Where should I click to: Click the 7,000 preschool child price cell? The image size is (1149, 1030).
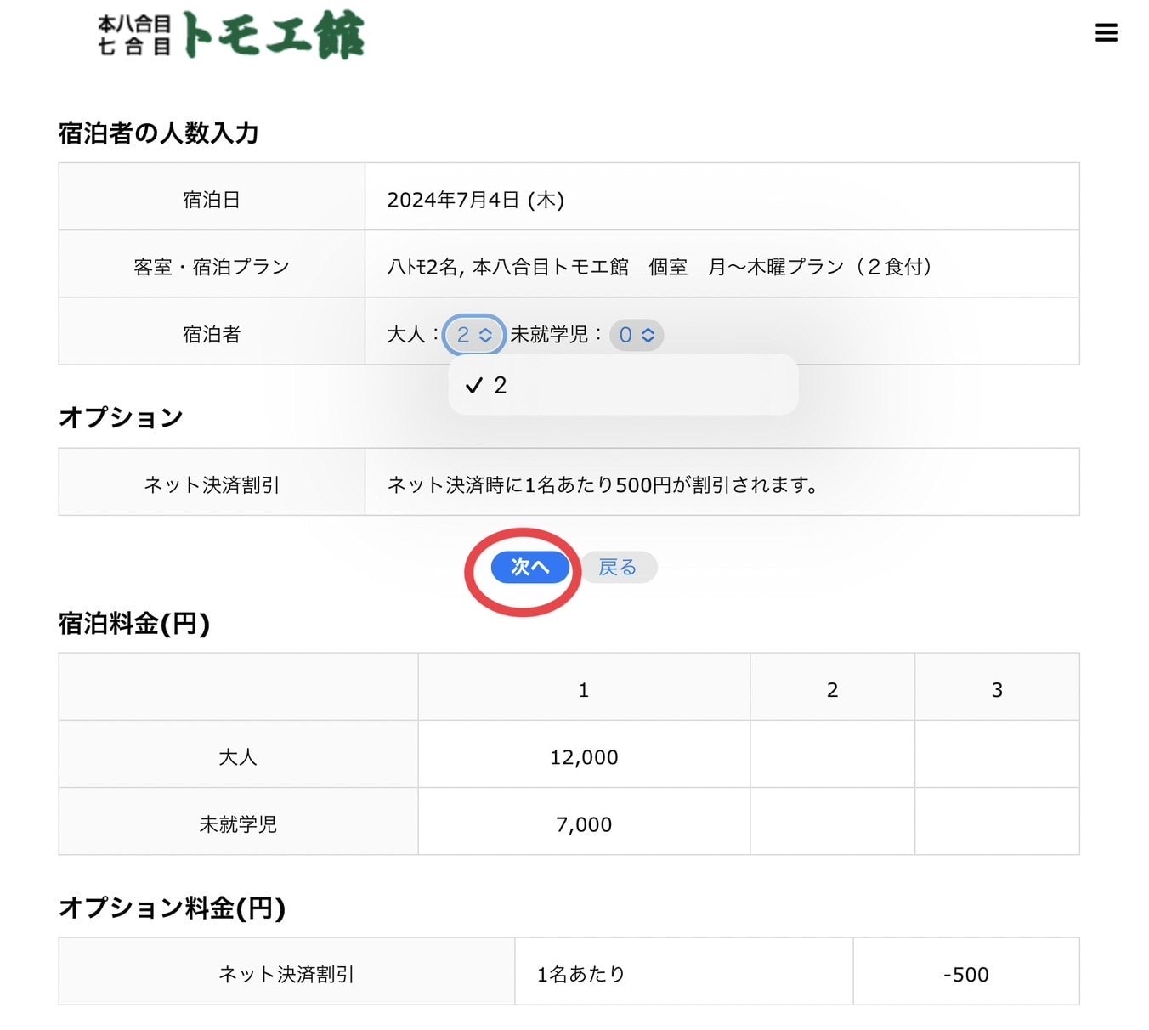584,824
